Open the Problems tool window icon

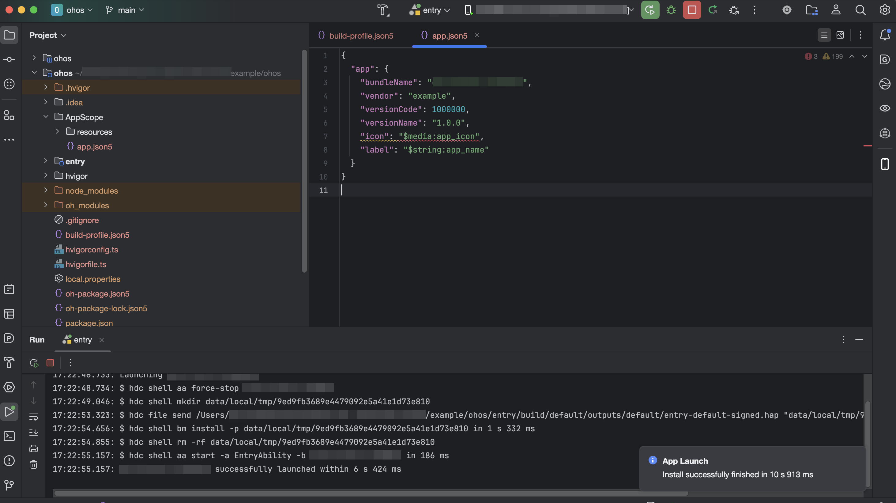coord(9,460)
